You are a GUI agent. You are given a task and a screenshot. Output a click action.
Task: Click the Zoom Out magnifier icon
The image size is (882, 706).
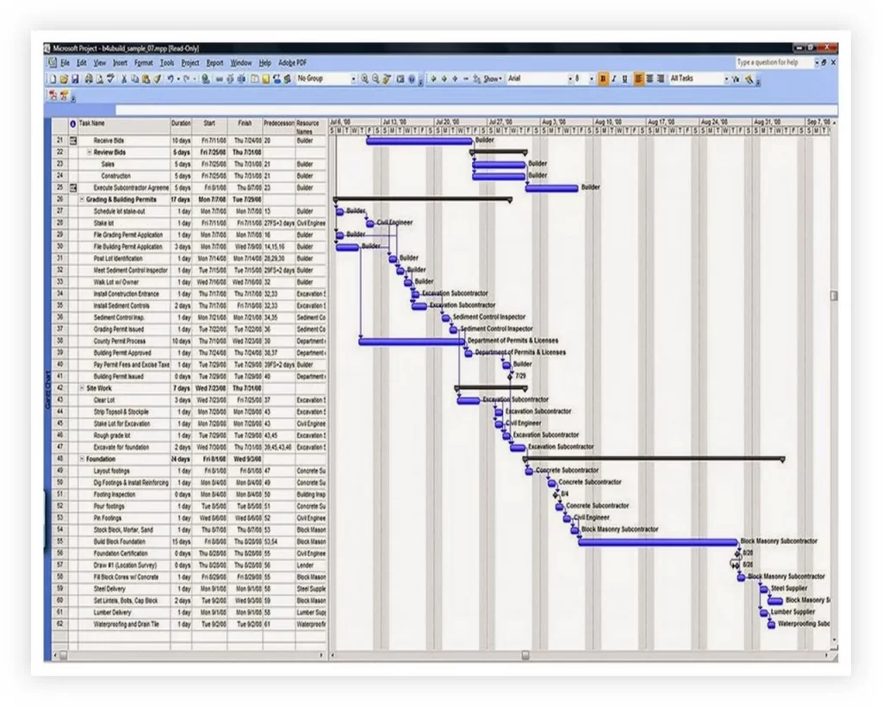376,79
